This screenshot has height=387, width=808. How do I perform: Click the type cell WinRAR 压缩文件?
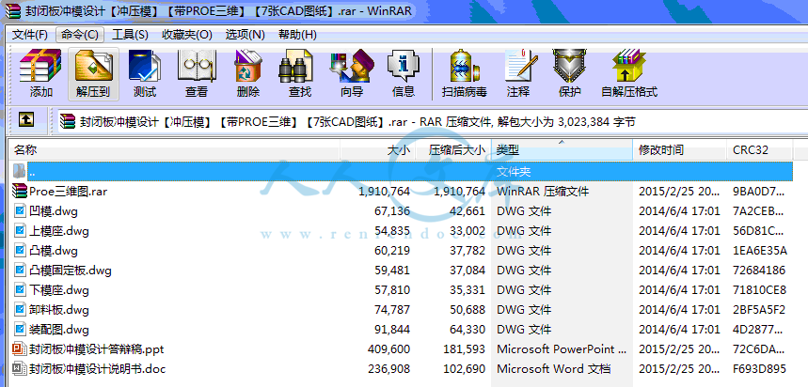coord(543,192)
